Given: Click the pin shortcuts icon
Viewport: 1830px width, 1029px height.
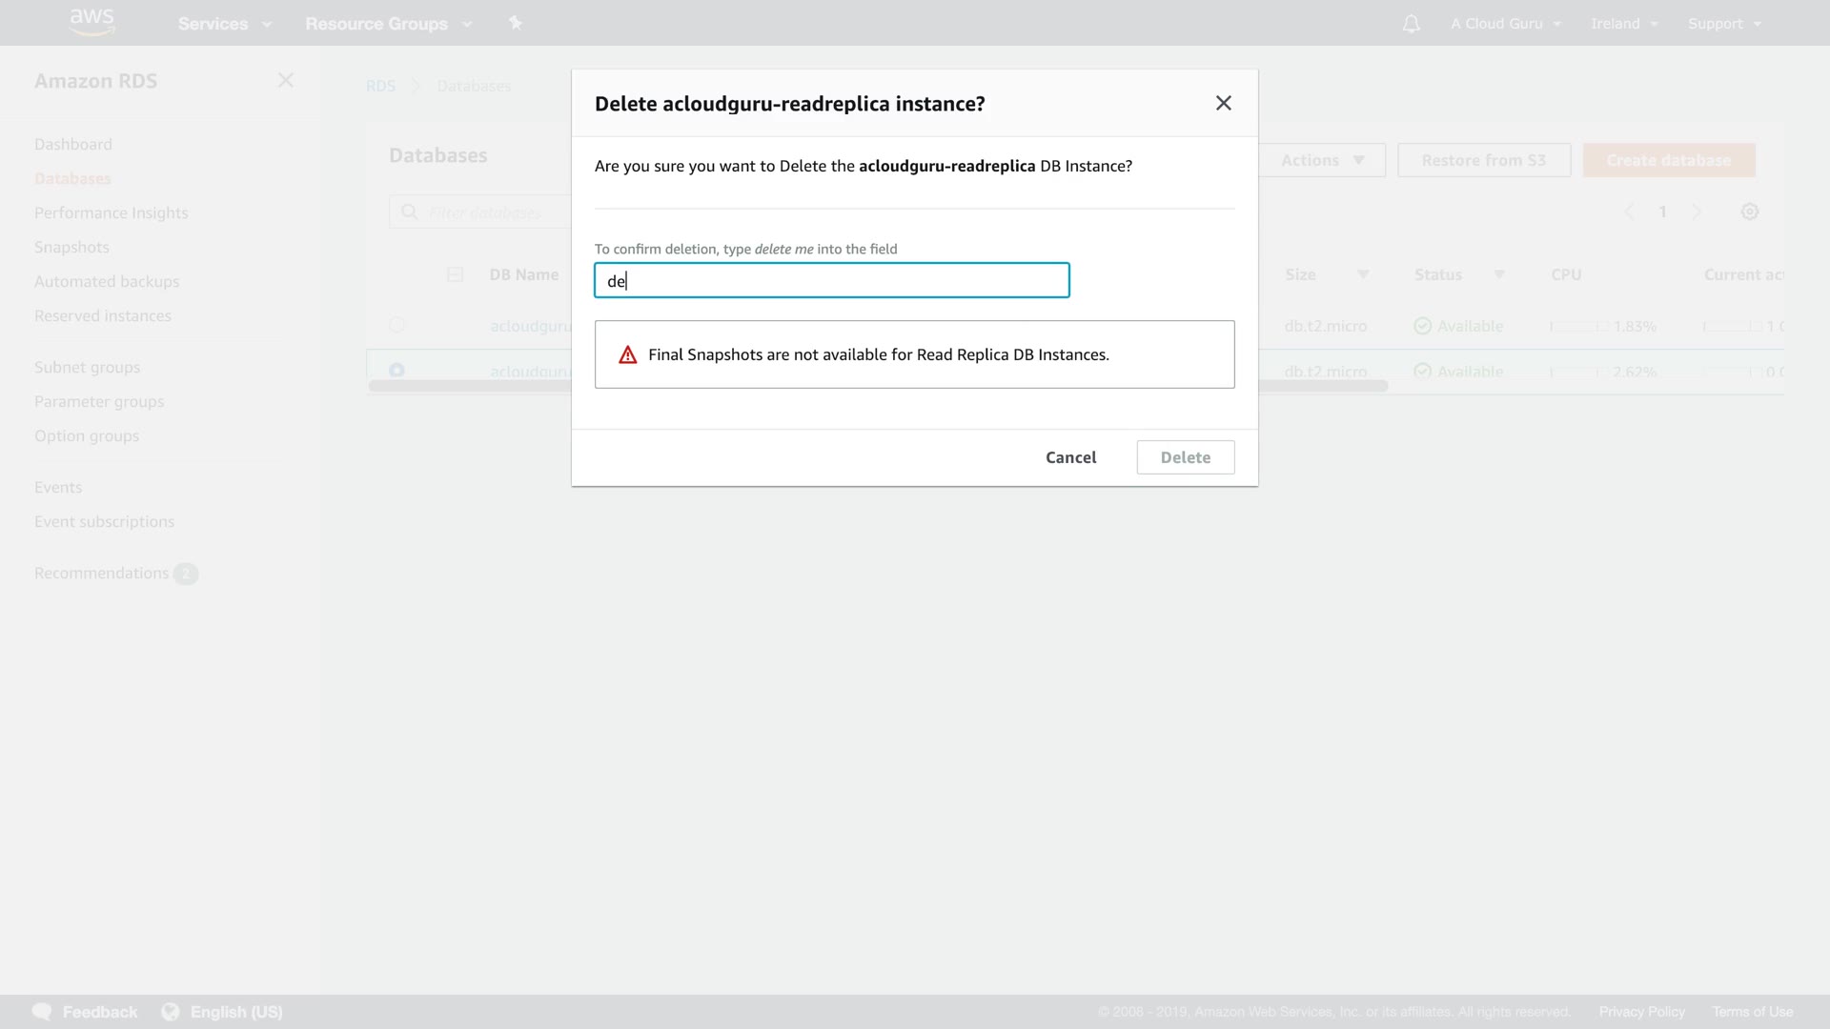Looking at the screenshot, I should pos(515,23).
